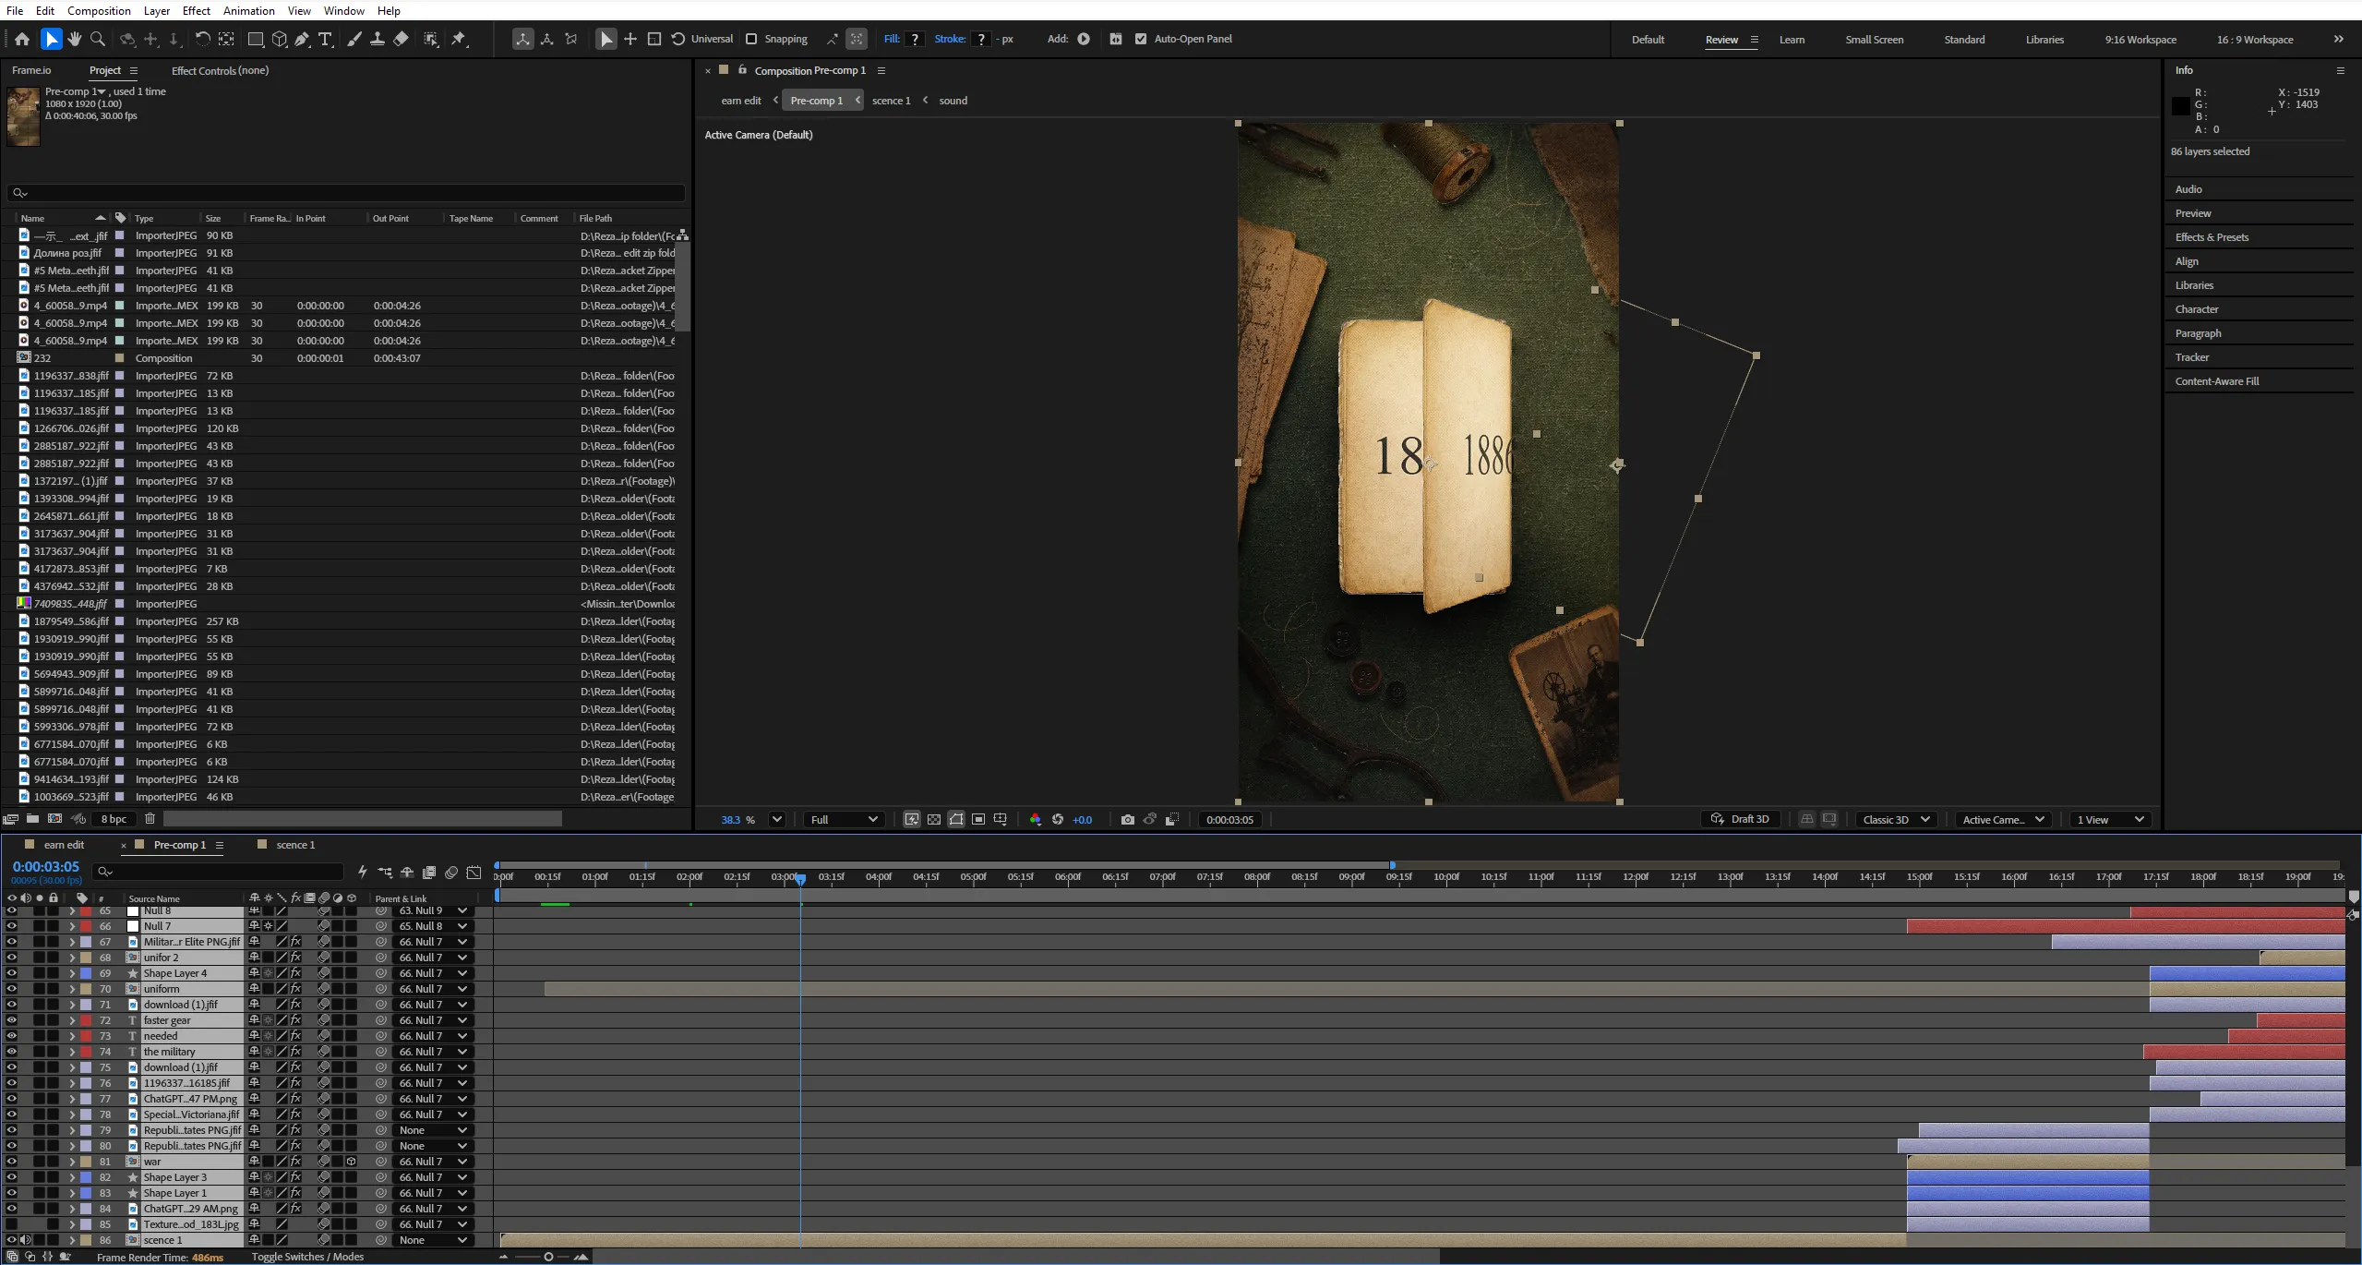Click the Fill color swatch

click(x=915, y=39)
